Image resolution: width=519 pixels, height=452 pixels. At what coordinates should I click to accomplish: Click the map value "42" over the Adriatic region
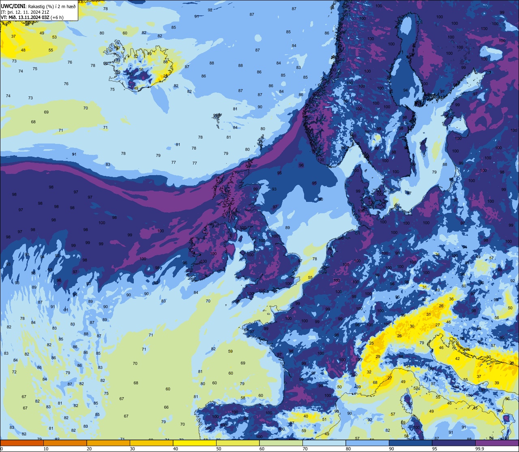click(x=457, y=359)
